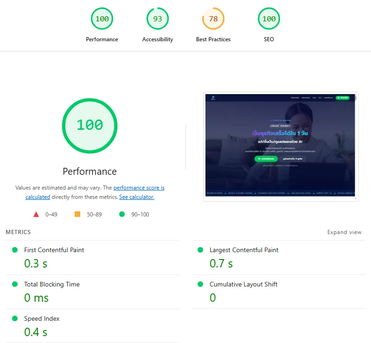Click the Speed Index metric title
The image size is (371, 343).
pos(42,318)
